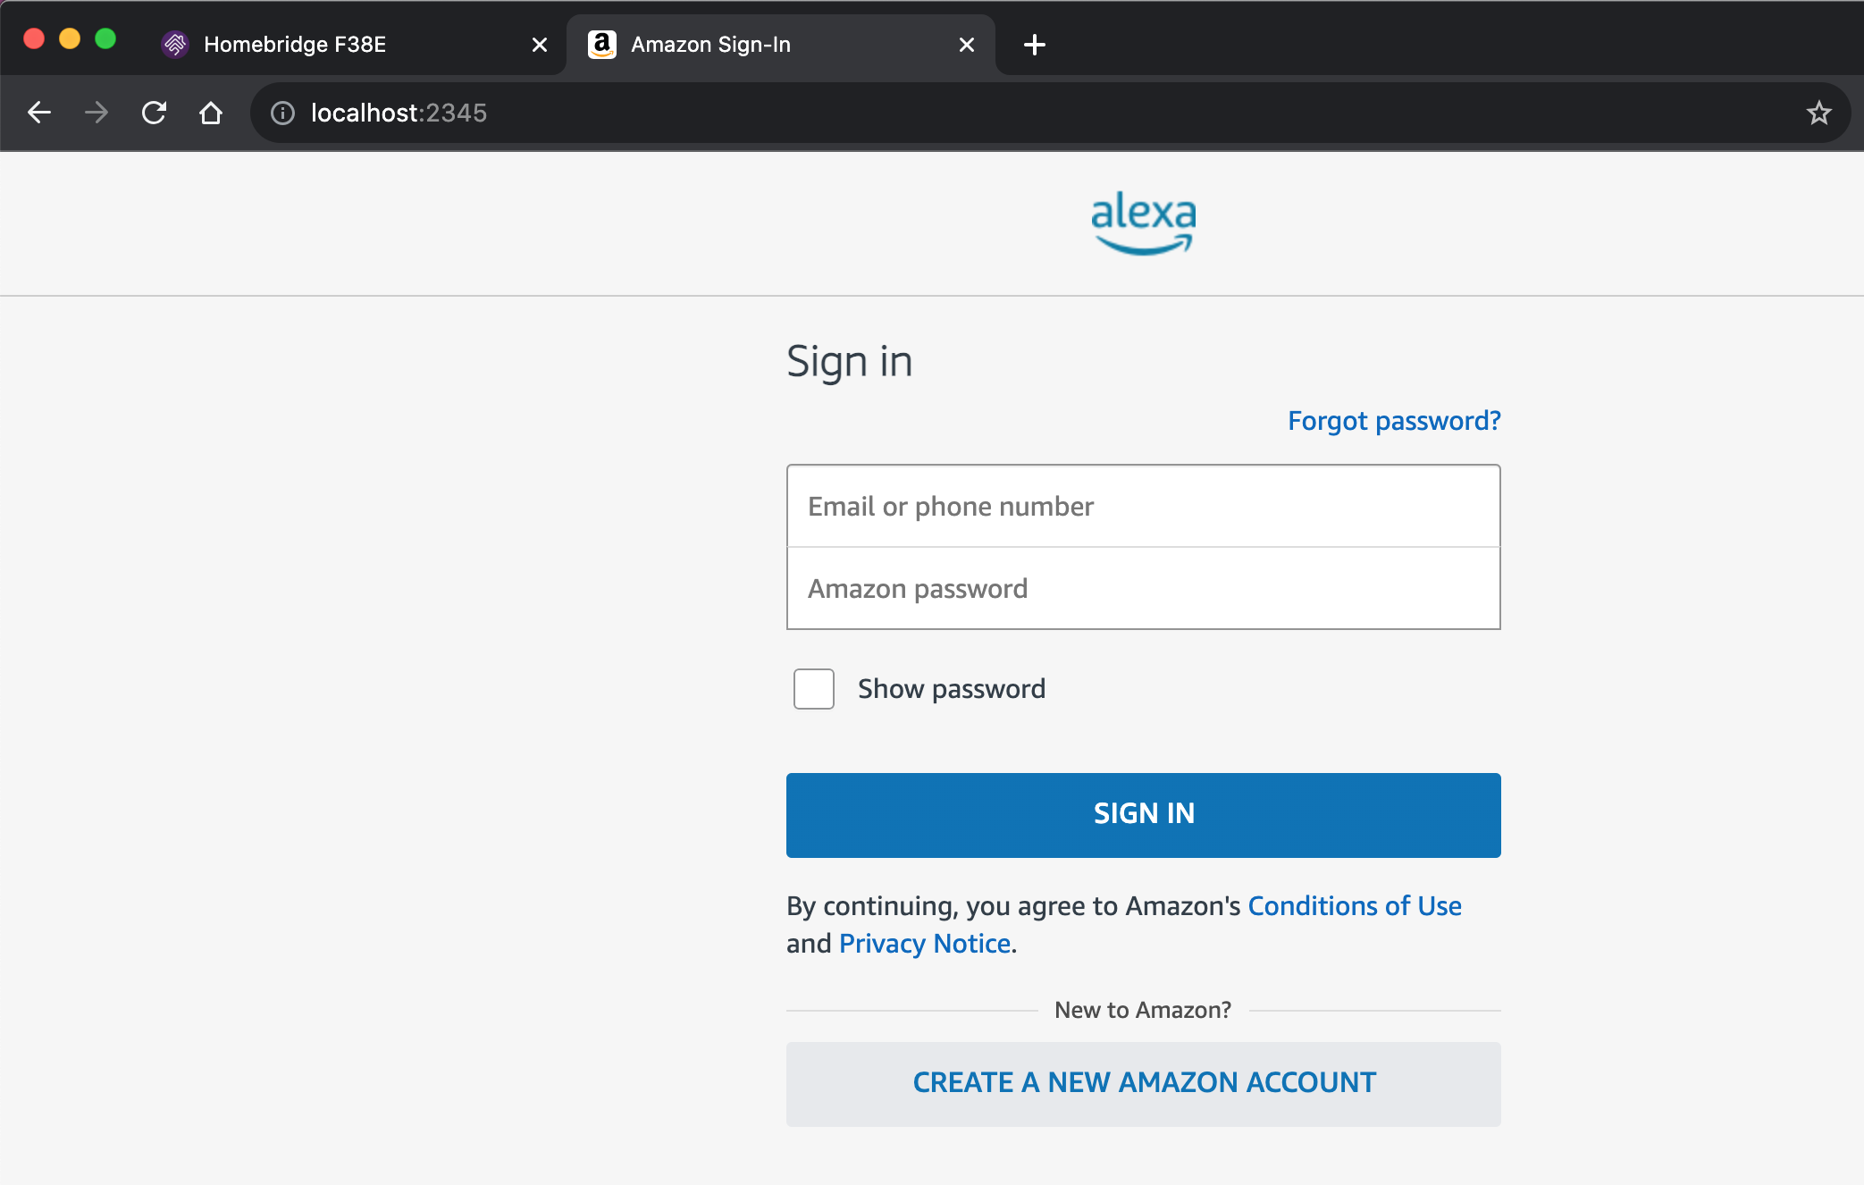Image resolution: width=1864 pixels, height=1185 pixels.
Task: Click the Alexa logo
Action: 1143,223
